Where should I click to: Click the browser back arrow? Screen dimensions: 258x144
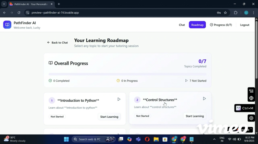click(x=5, y=12)
